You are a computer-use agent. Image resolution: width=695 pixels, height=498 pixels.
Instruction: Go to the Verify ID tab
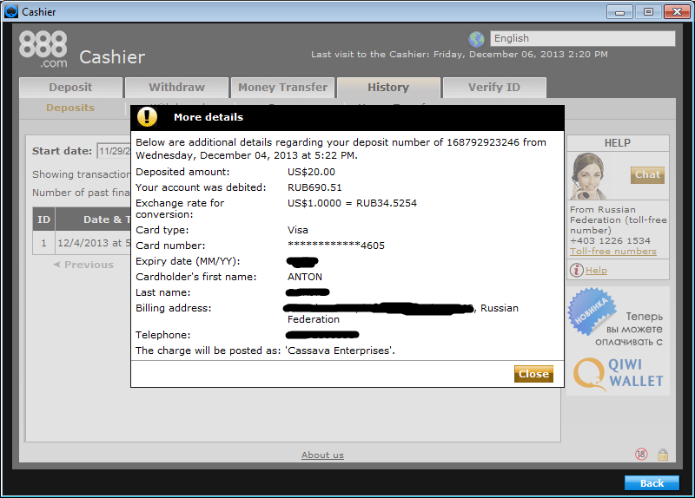pyautogui.click(x=493, y=88)
